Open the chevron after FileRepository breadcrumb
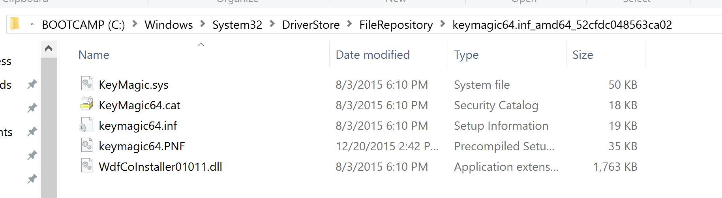The width and height of the screenshot is (722, 198). [443, 24]
